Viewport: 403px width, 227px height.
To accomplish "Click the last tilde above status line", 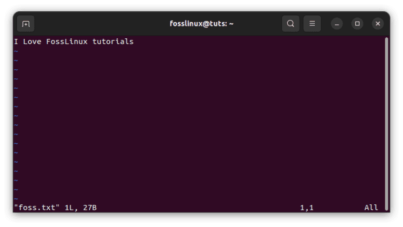I will tap(16, 198).
